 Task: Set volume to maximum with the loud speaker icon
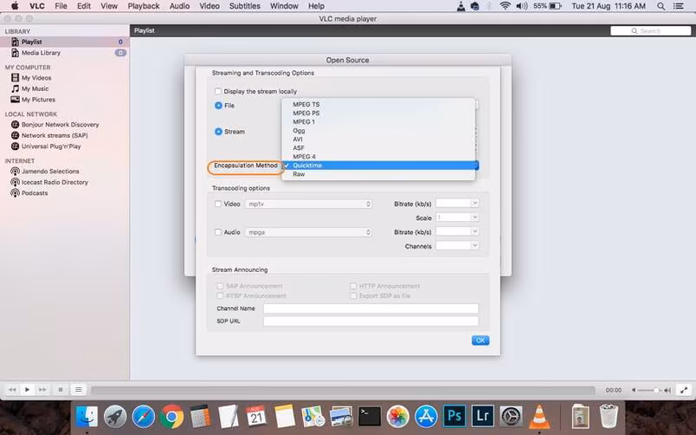point(667,390)
